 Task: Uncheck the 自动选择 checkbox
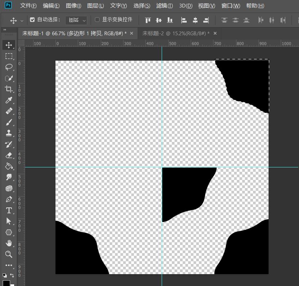point(32,20)
